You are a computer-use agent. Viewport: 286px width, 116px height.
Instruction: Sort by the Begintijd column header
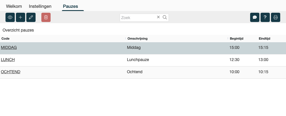[x=237, y=38]
